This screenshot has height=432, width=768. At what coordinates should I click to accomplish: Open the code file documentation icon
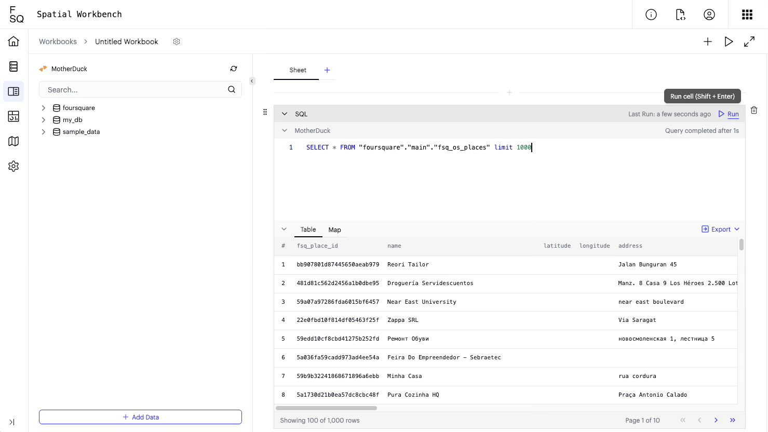(x=680, y=15)
